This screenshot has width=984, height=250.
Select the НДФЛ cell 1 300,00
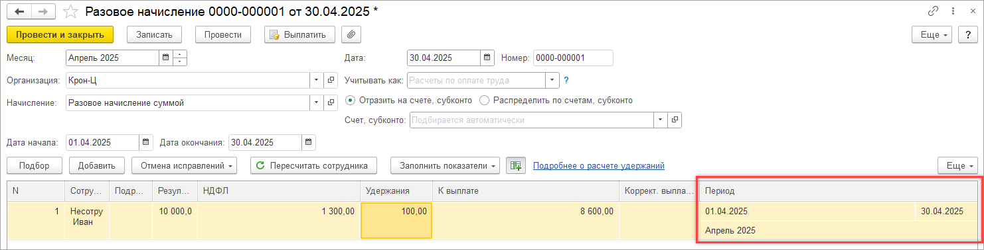279,220
